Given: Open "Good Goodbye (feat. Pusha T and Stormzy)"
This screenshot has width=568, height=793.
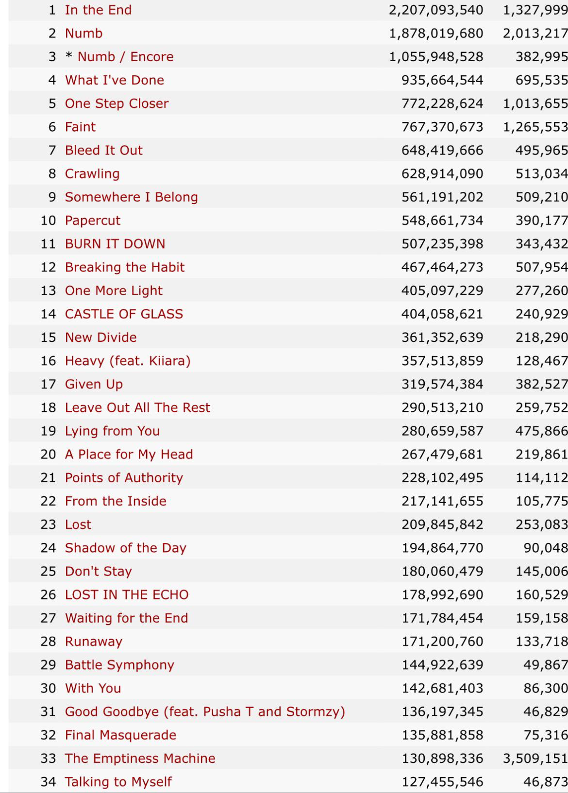Looking at the screenshot, I should pyautogui.click(x=205, y=711).
